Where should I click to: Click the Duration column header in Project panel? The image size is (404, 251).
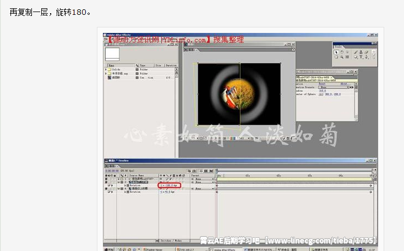click(x=171, y=65)
